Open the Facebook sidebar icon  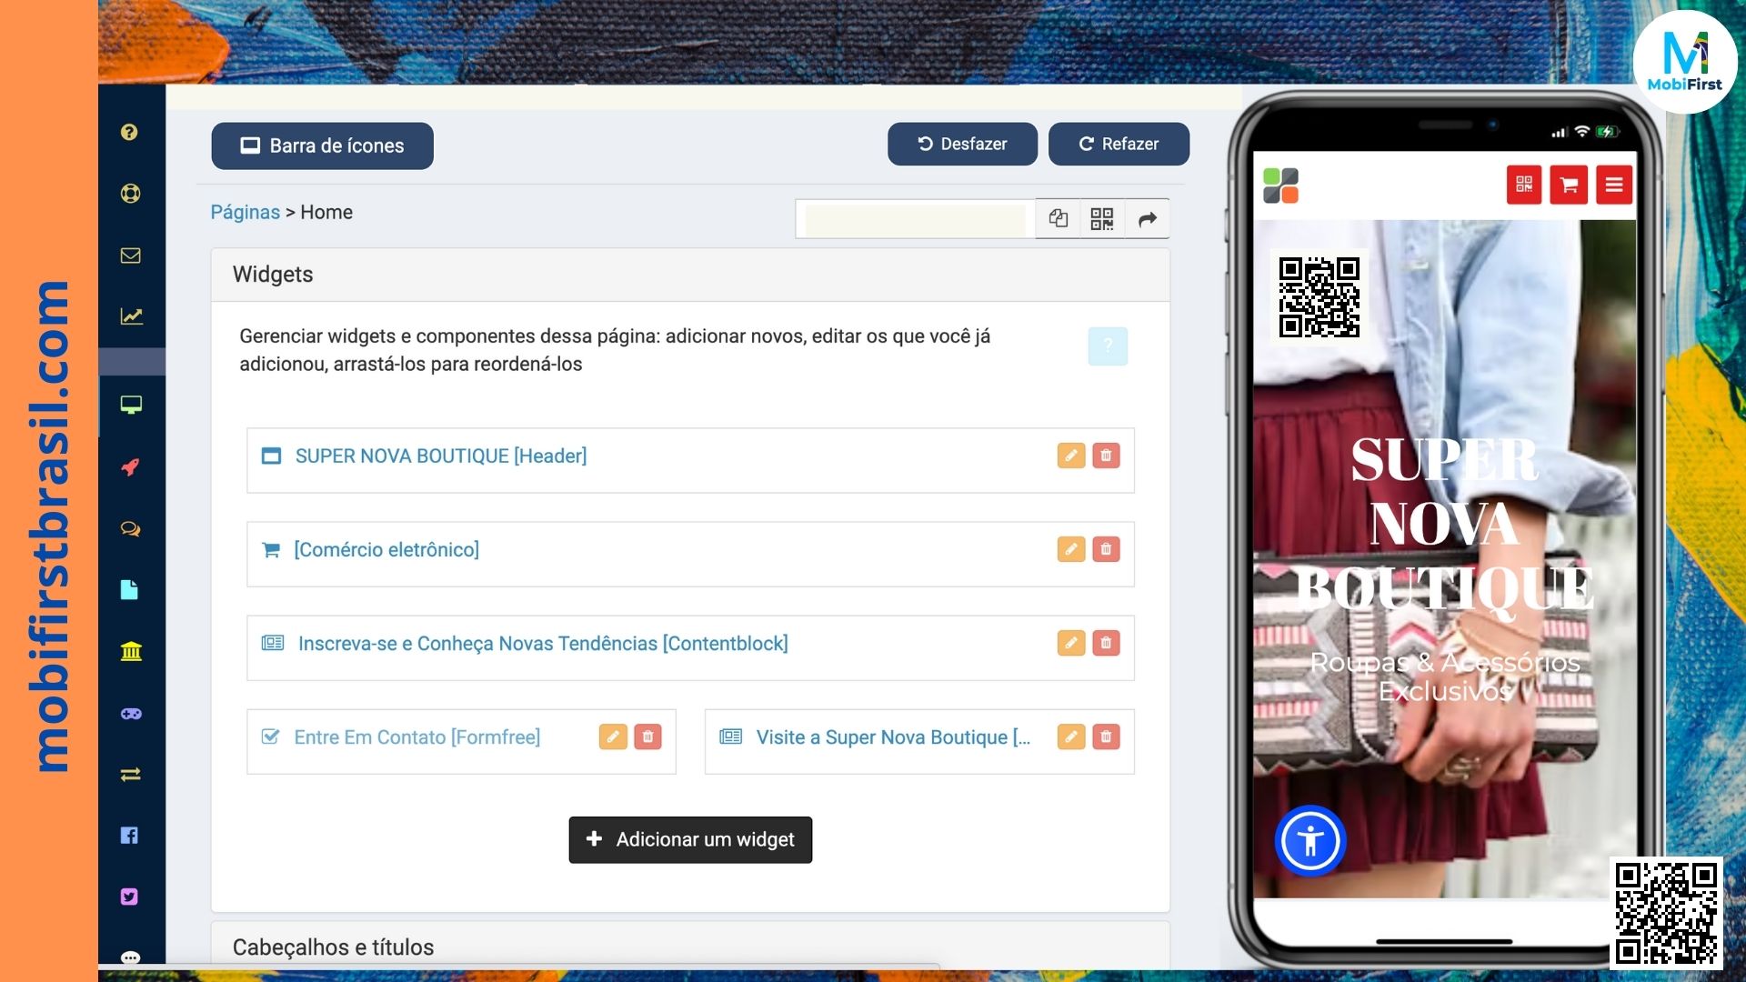(129, 836)
